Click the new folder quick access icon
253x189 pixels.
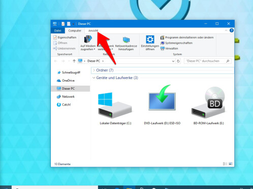pyautogui.click(x=69, y=24)
